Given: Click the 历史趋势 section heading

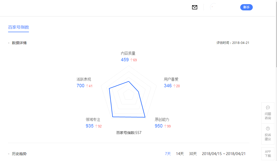Looking at the screenshot, I should (x=19, y=154).
